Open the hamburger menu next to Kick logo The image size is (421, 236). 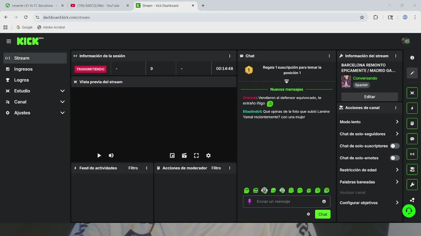pos(9,41)
